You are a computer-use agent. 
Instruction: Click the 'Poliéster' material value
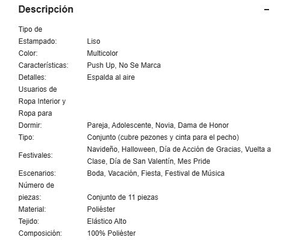tap(101, 209)
